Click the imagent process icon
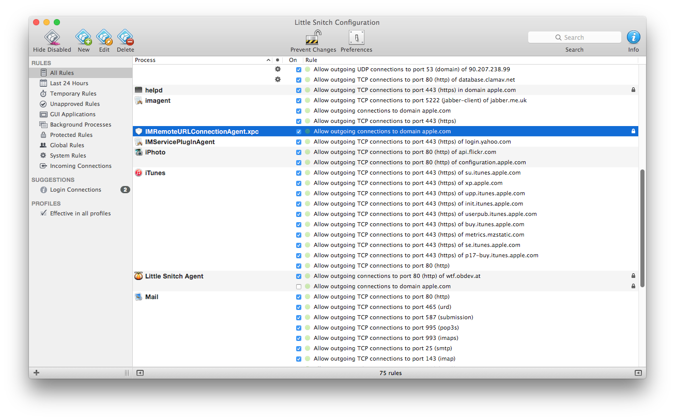Viewport: 675px width, 420px height. [x=139, y=100]
